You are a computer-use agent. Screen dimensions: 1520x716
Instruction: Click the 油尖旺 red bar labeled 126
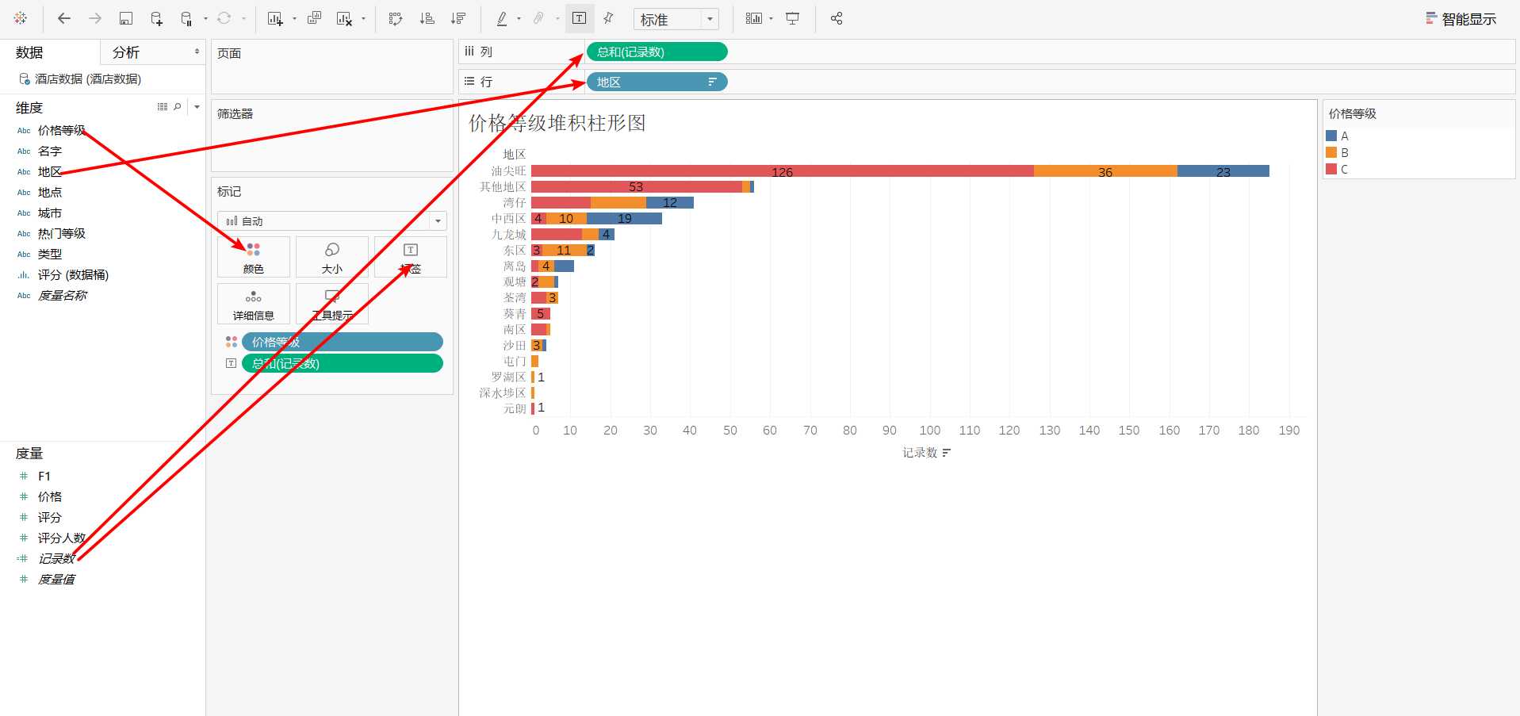pos(783,171)
